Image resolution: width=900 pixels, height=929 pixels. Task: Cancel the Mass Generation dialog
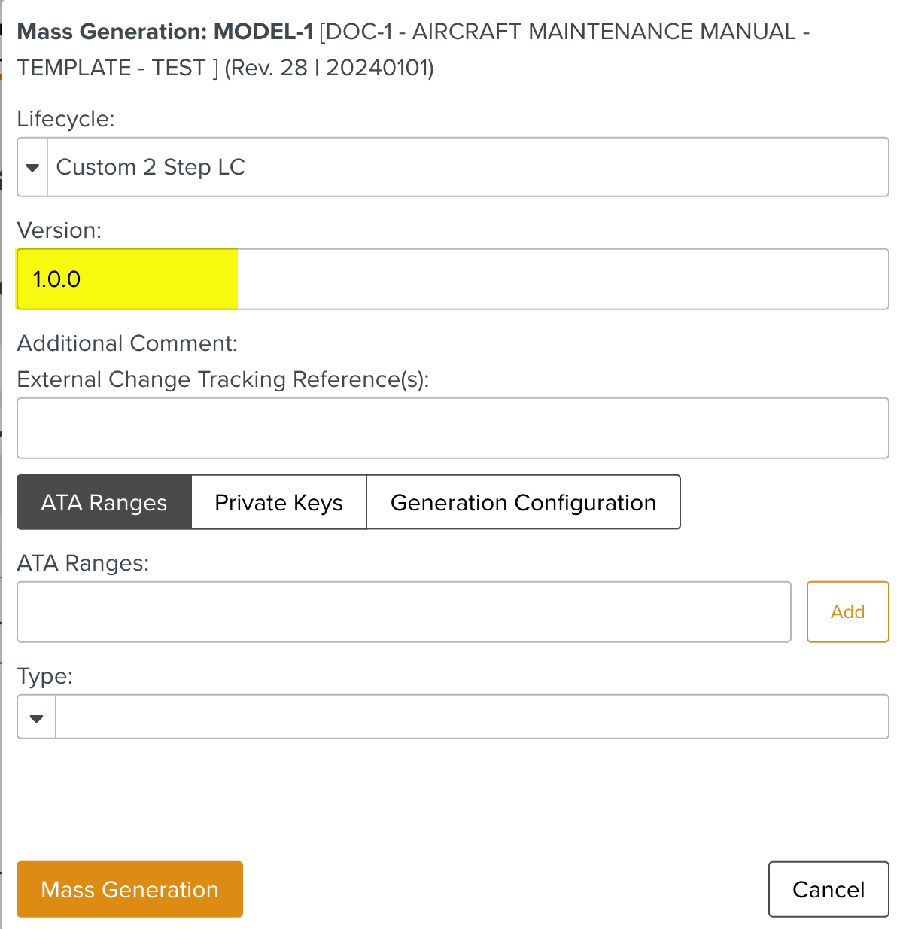tap(828, 889)
